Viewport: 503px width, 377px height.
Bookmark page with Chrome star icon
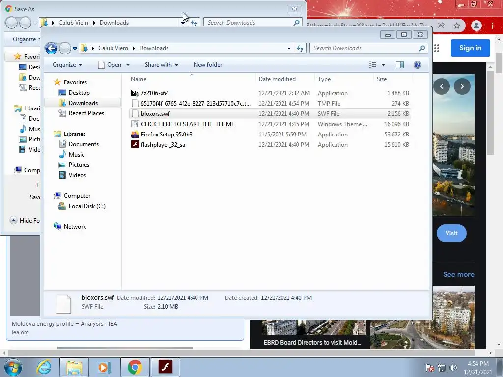[x=457, y=26]
